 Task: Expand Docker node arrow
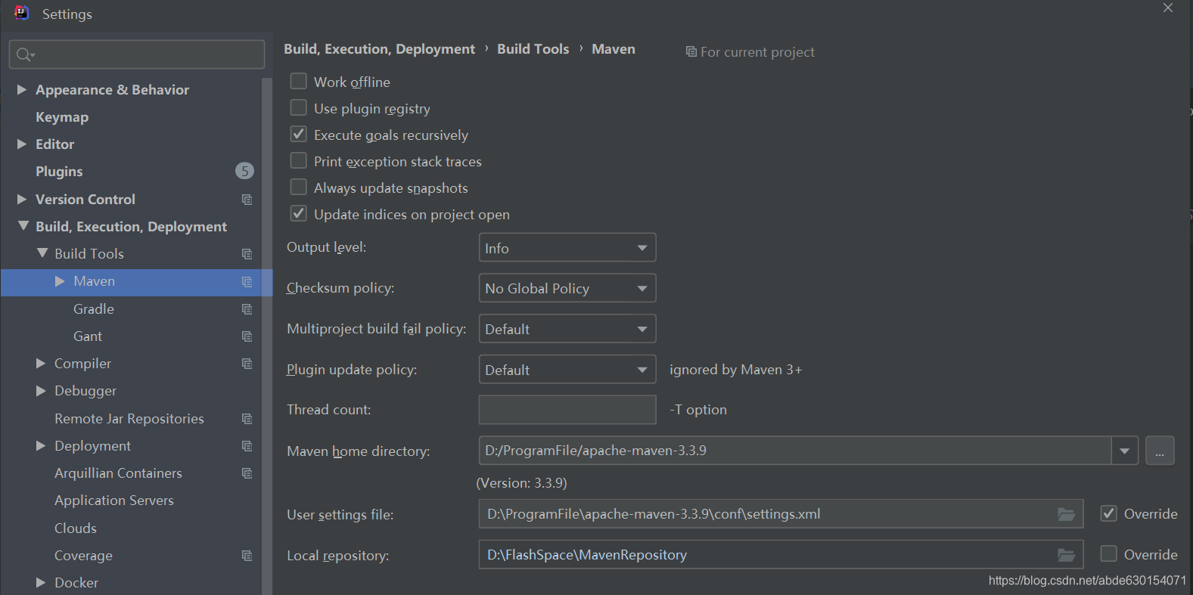click(41, 582)
